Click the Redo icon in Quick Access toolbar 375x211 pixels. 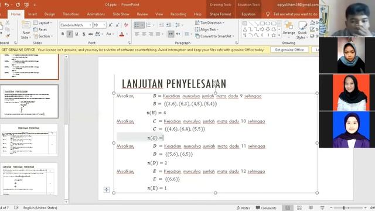tap(18, 5)
